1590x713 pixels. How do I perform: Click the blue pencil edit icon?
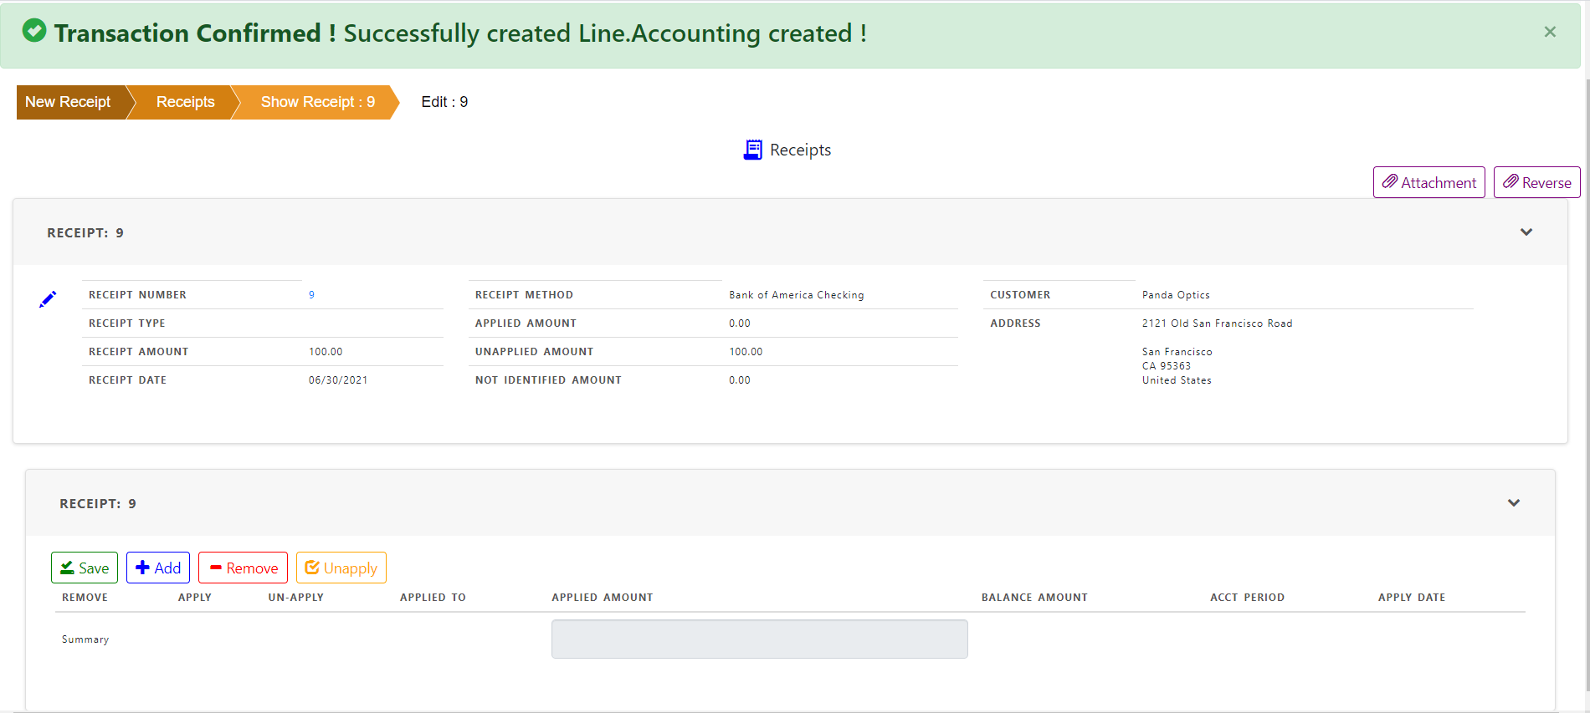(48, 299)
